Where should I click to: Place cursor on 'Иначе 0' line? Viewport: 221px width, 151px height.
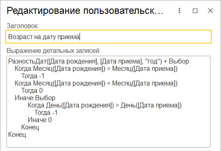tap(40, 120)
